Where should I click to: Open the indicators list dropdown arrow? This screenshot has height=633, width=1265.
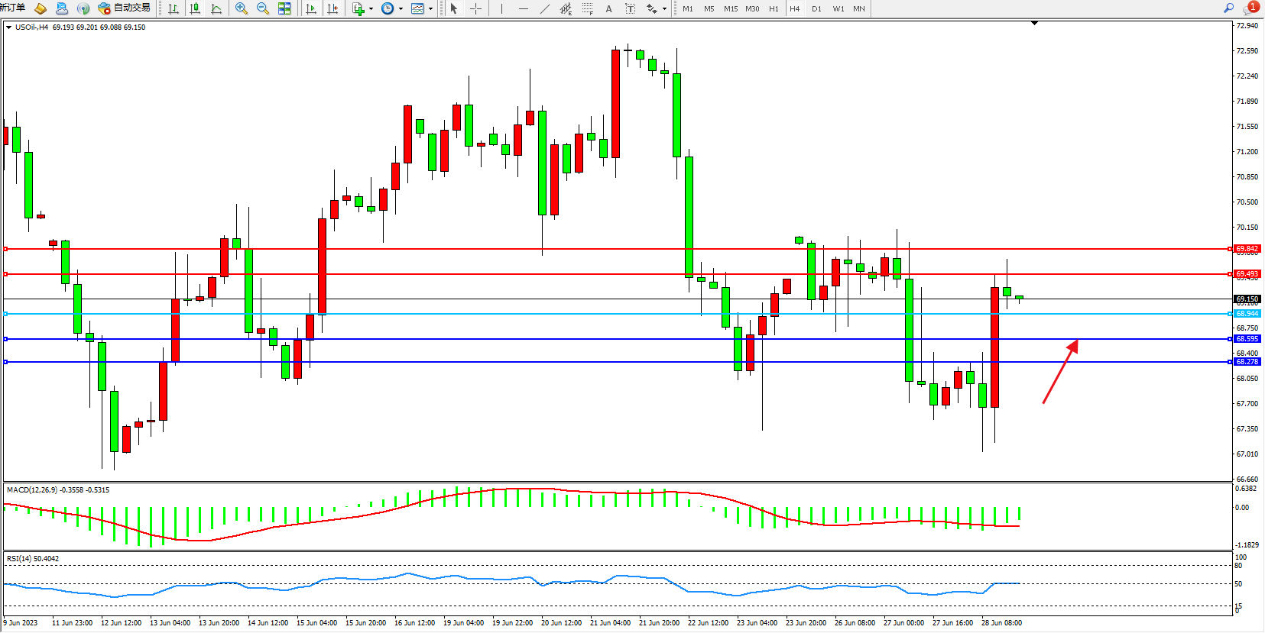click(x=371, y=9)
